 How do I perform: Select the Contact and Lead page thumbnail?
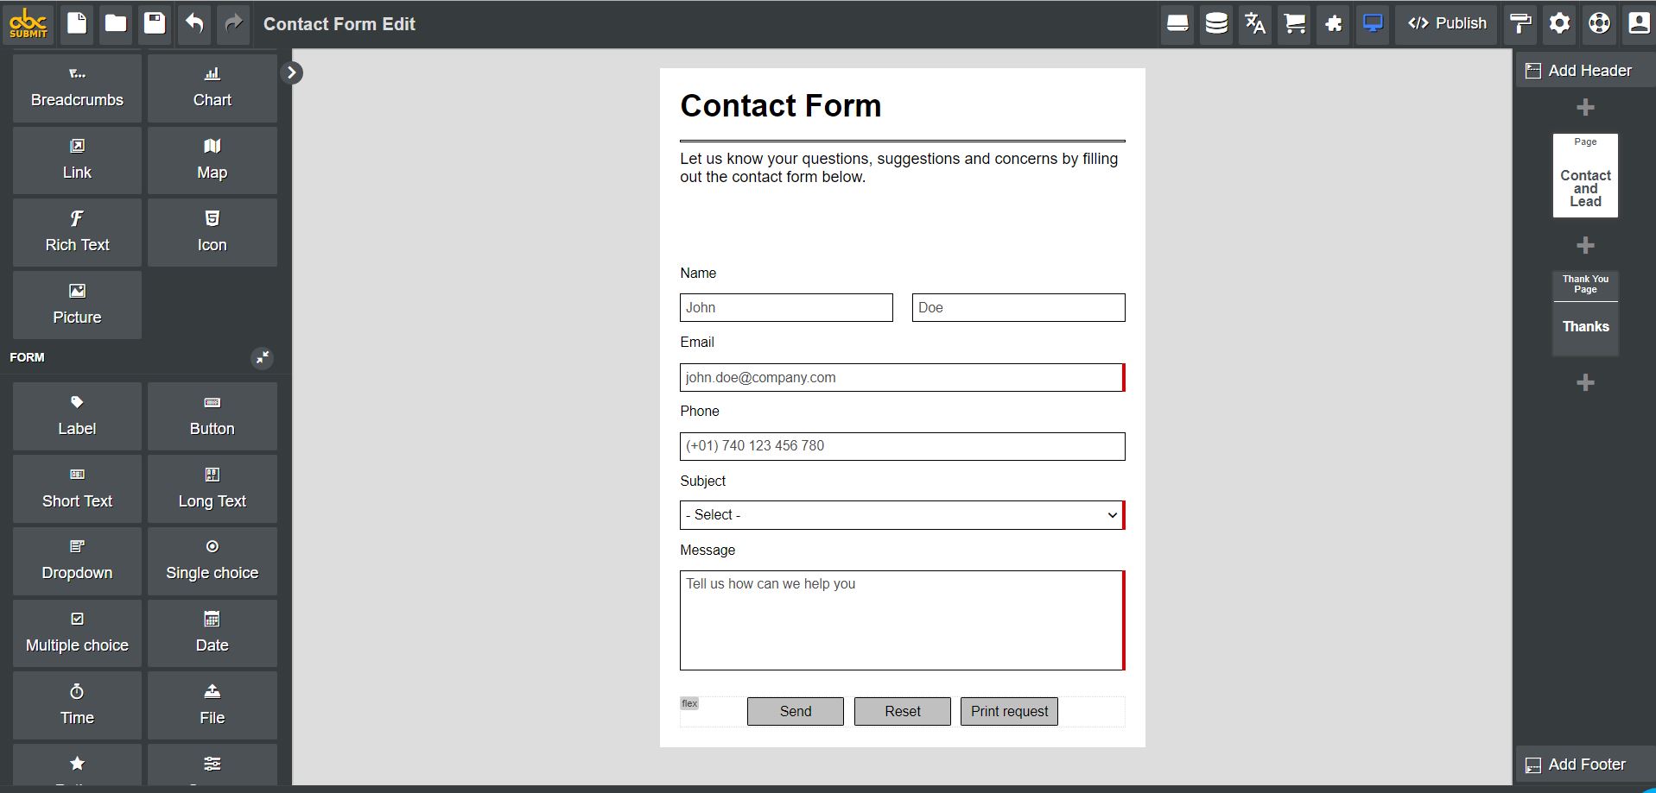click(x=1585, y=175)
